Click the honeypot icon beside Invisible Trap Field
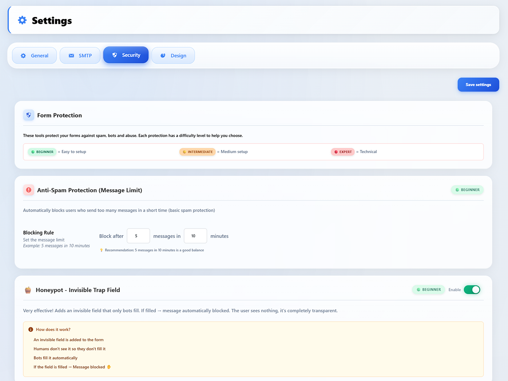The width and height of the screenshot is (508, 381). pos(28,290)
